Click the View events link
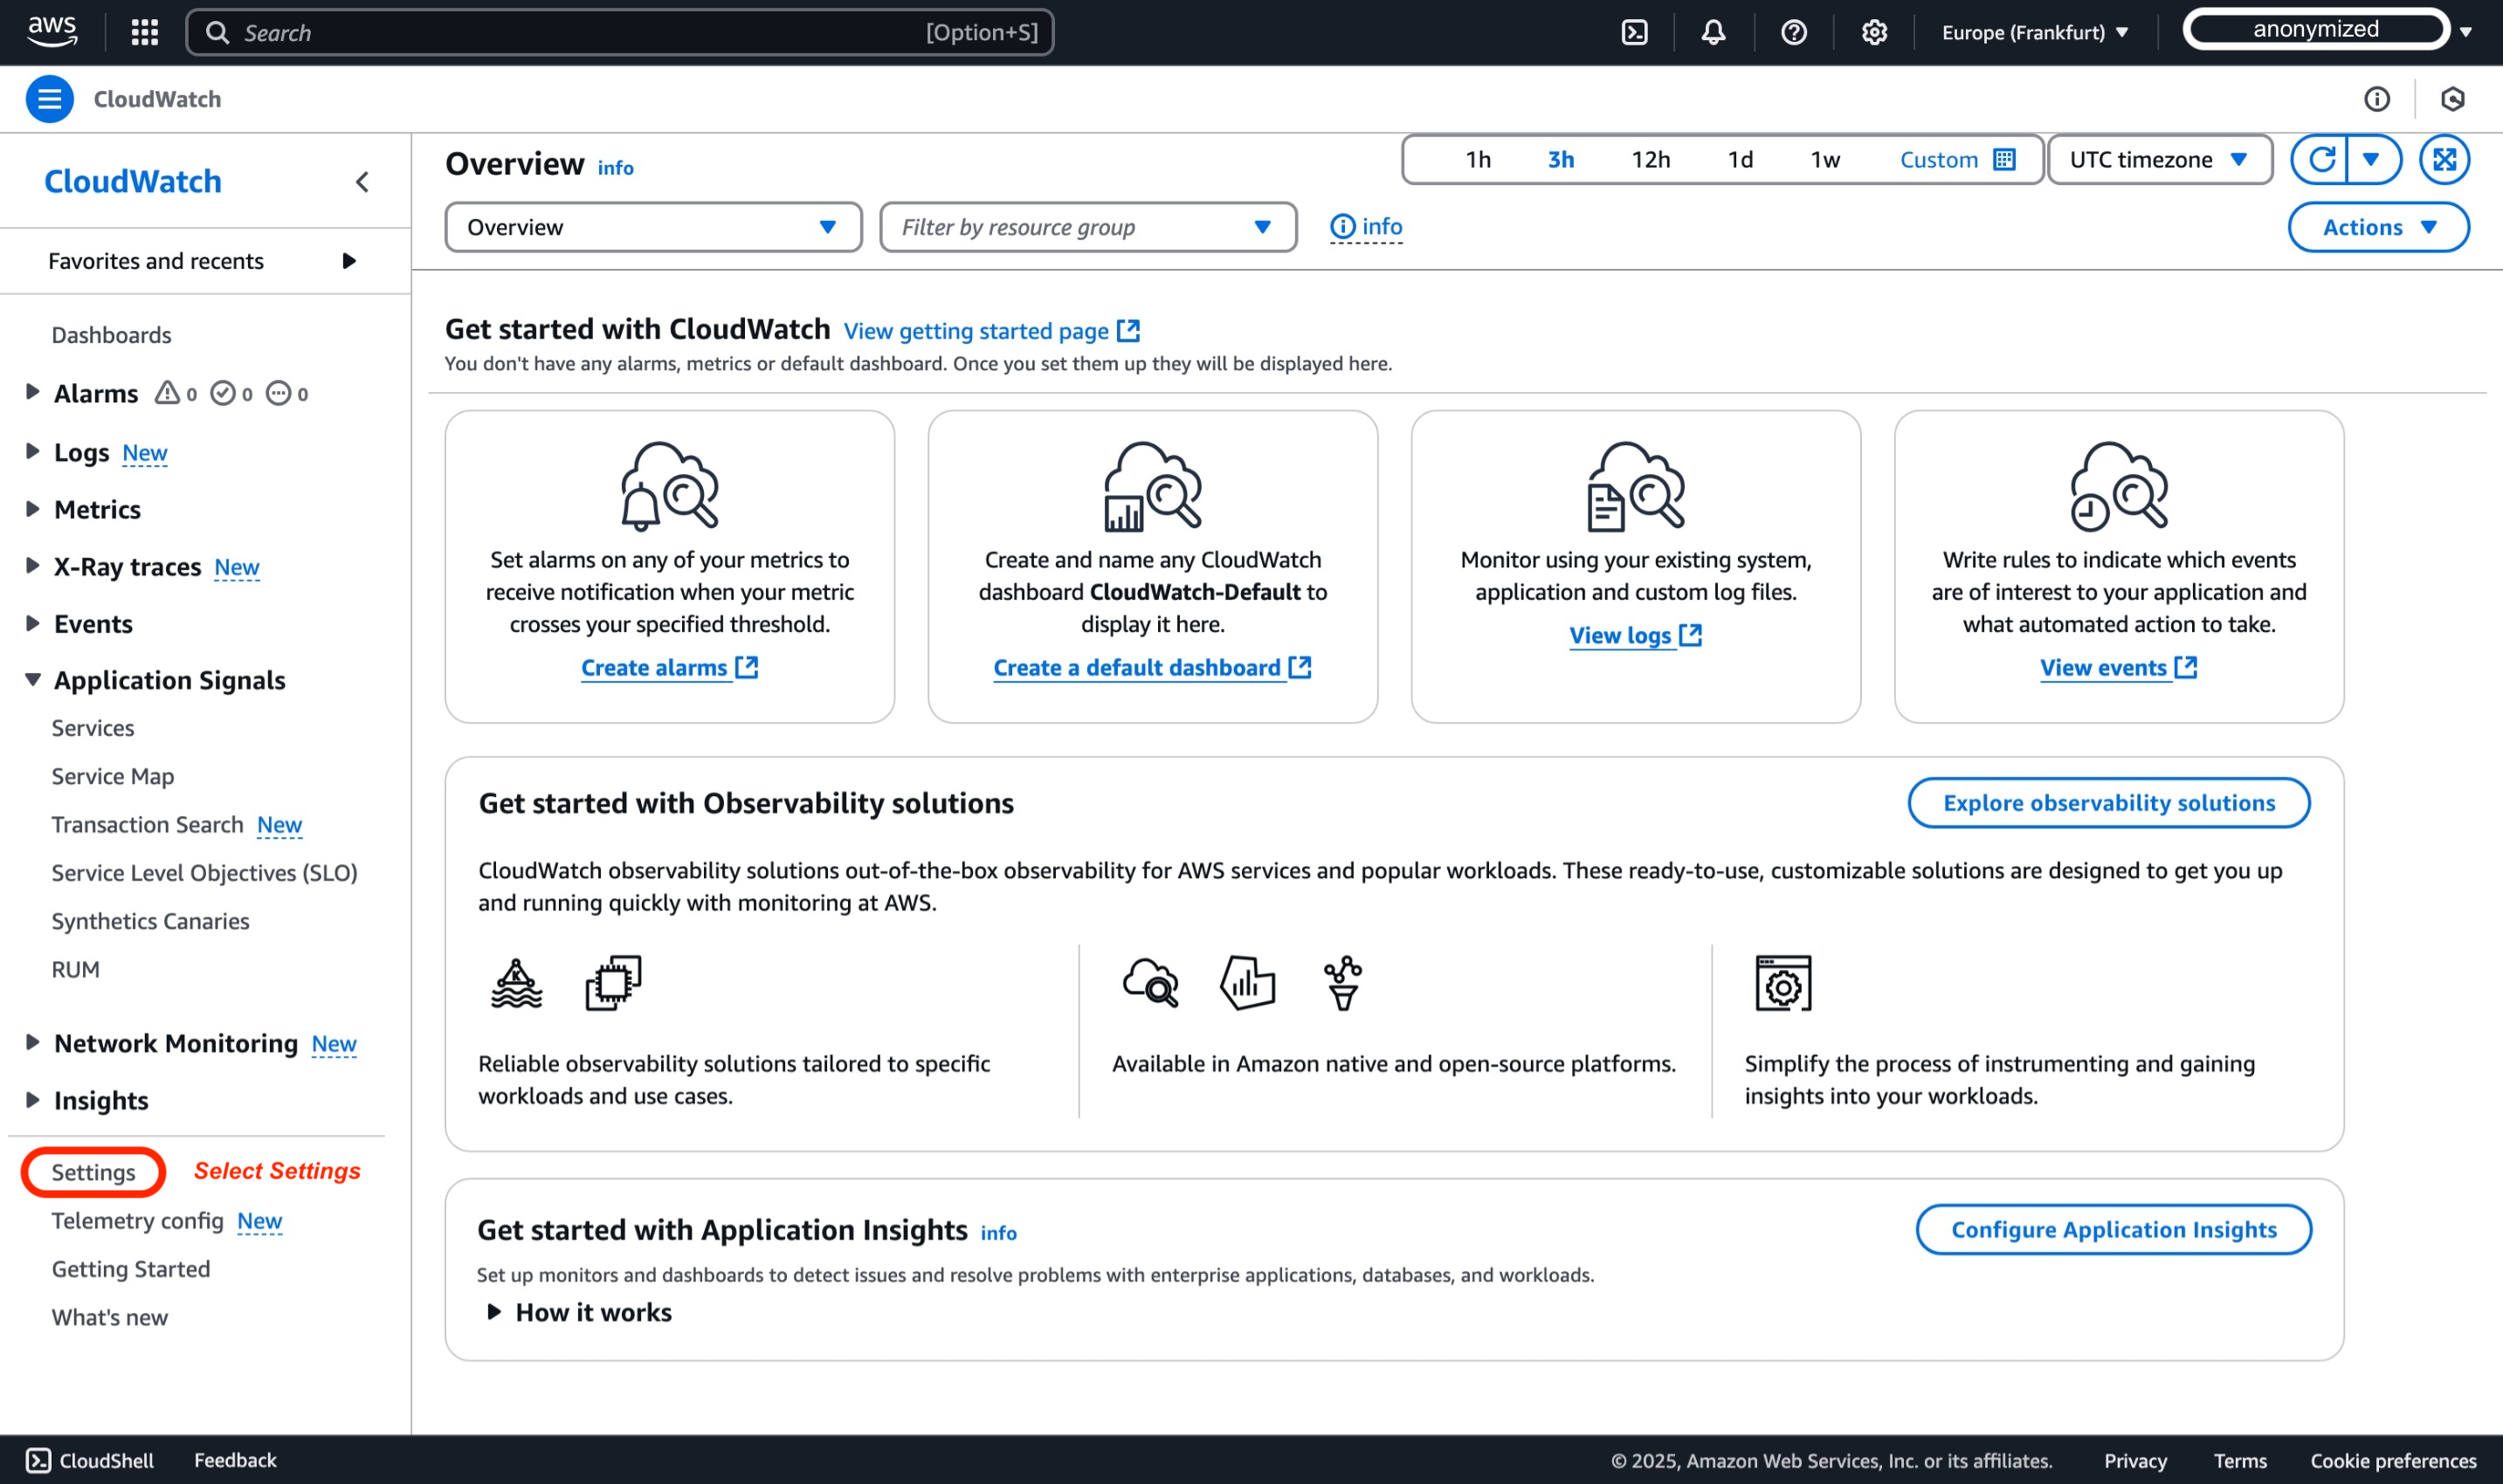The image size is (2503, 1484). [2118, 667]
